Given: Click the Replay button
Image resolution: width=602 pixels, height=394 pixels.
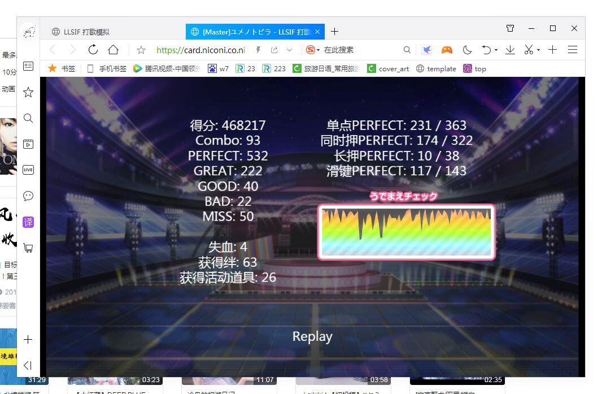Looking at the screenshot, I should (312, 336).
